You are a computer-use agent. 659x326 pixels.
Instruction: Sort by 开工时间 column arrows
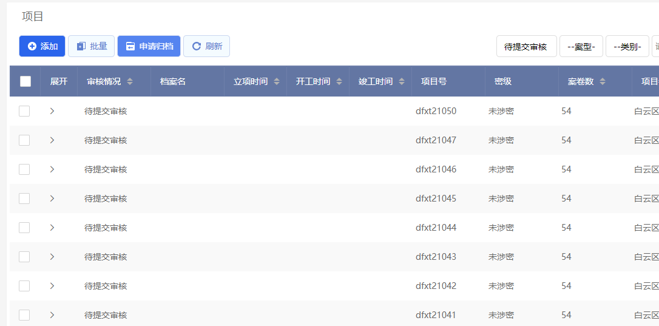[x=339, y=81]
